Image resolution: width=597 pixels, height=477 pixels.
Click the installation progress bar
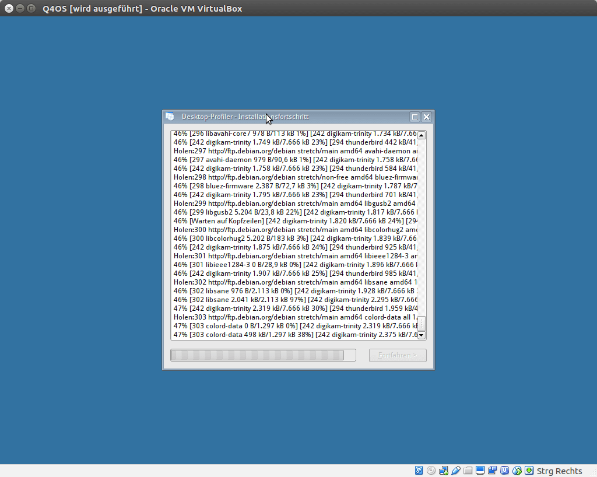[263, 355]
